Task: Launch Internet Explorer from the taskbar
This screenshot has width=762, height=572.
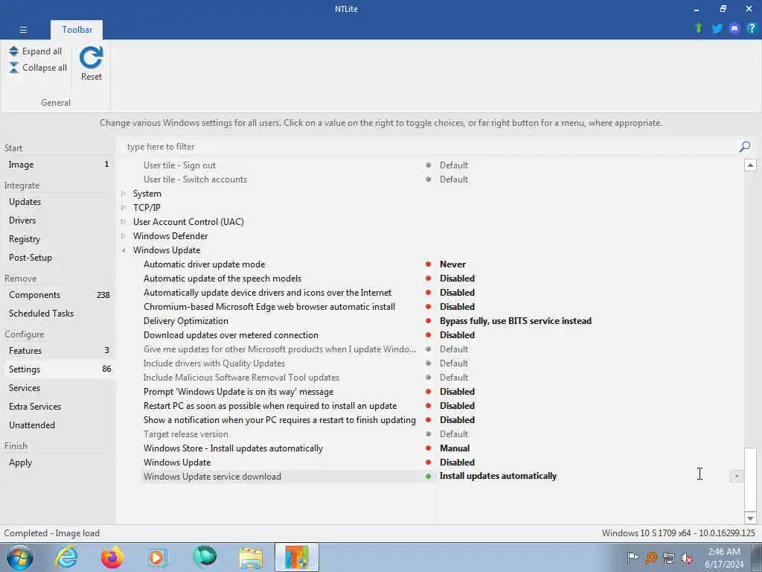Action: coord(66,557)
